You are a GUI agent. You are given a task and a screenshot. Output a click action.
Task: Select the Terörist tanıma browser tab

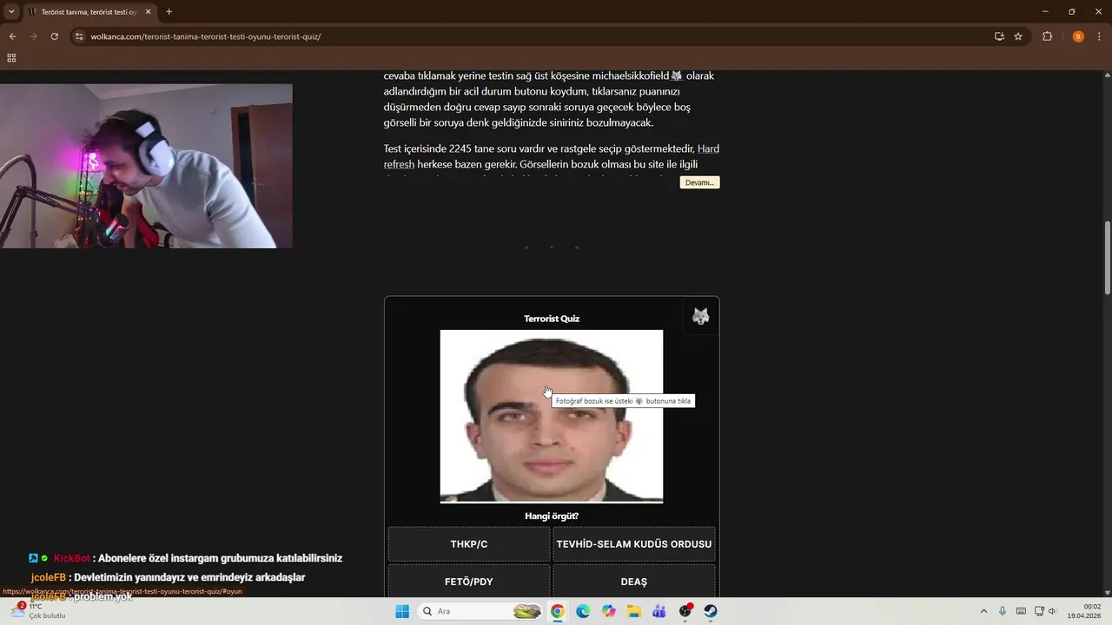point(89,12)
